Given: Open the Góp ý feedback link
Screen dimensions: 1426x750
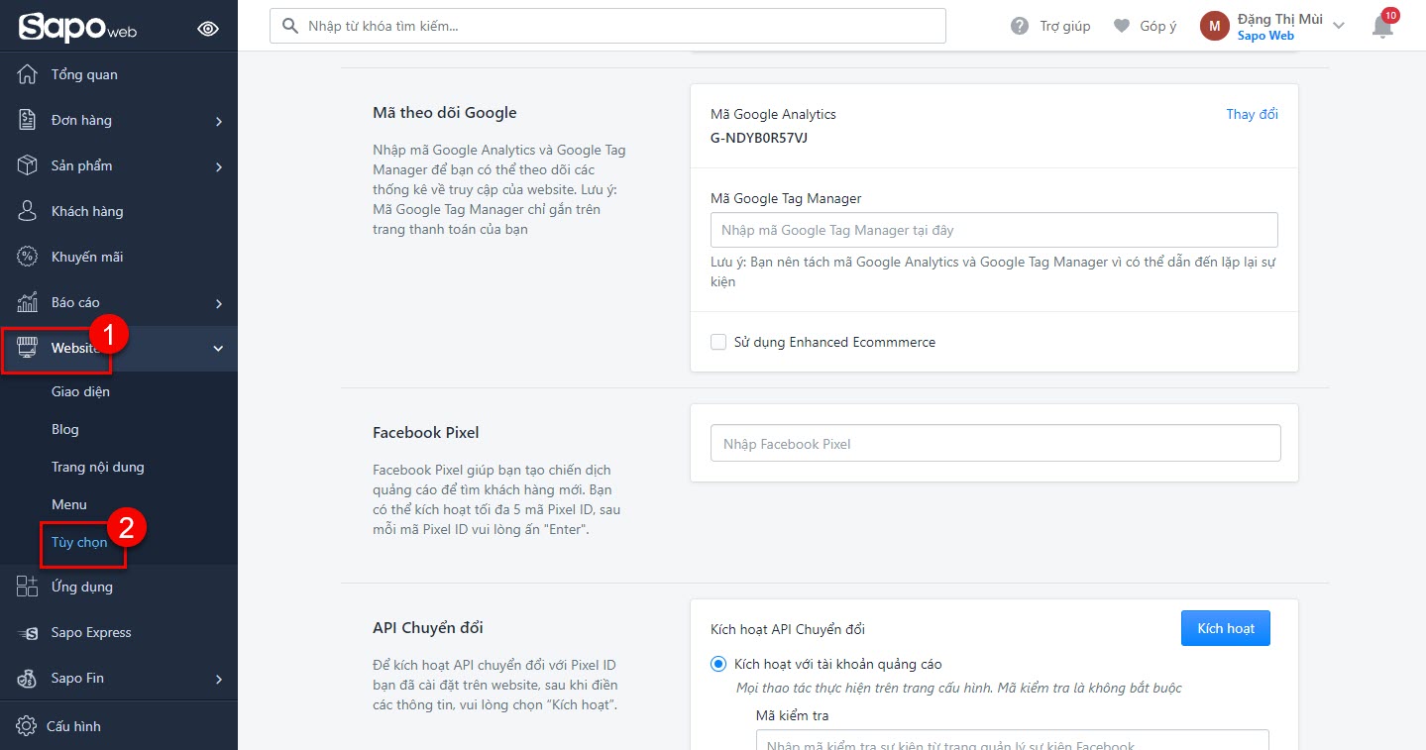Looking at the screenshot, I should [x=1158, y=26].
